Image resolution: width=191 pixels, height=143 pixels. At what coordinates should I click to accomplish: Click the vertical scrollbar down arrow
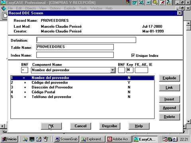click(188, 122)
